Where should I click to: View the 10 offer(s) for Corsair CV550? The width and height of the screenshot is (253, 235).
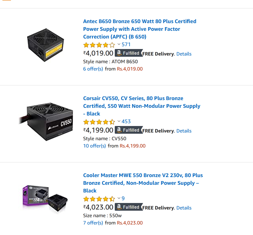(93, 146)
